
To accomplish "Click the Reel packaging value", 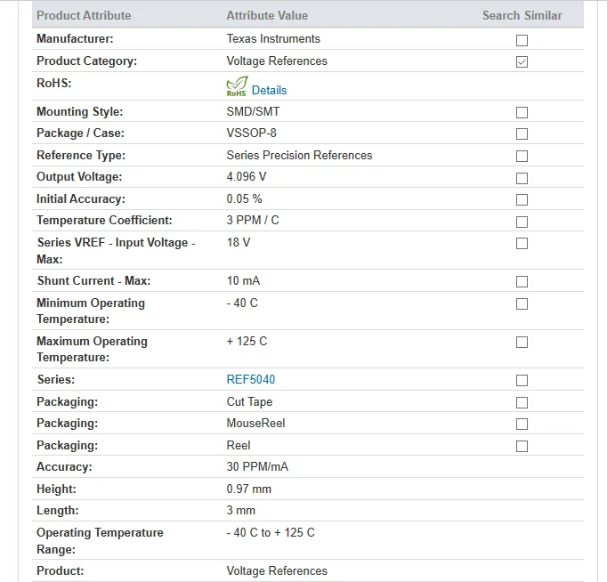I will pyautogui.click(x=239, y=446).
